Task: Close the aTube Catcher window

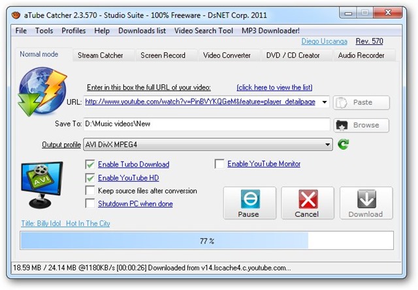Action: (x=388, y=12)
